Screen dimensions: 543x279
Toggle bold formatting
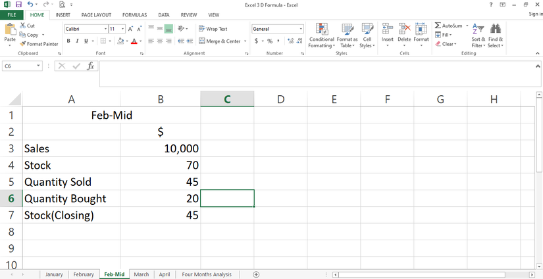click(x=68, y=41)
